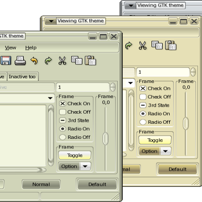This screenshot has width=202, height=202.
Task: Click the Redo arrow in front window
Action: [x=48, y=61]
